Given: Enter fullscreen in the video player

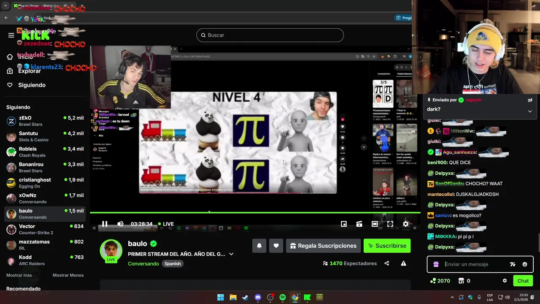Looking at the screenshot, I should tap(390, 224).
